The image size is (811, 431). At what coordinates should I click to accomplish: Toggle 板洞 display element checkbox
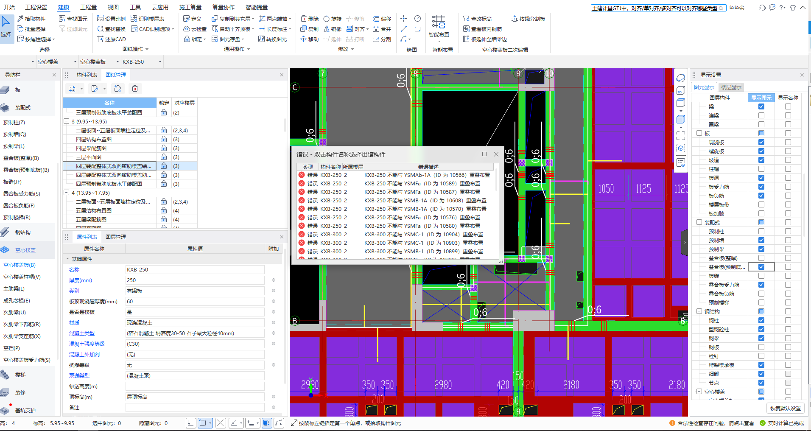point(761,178)
